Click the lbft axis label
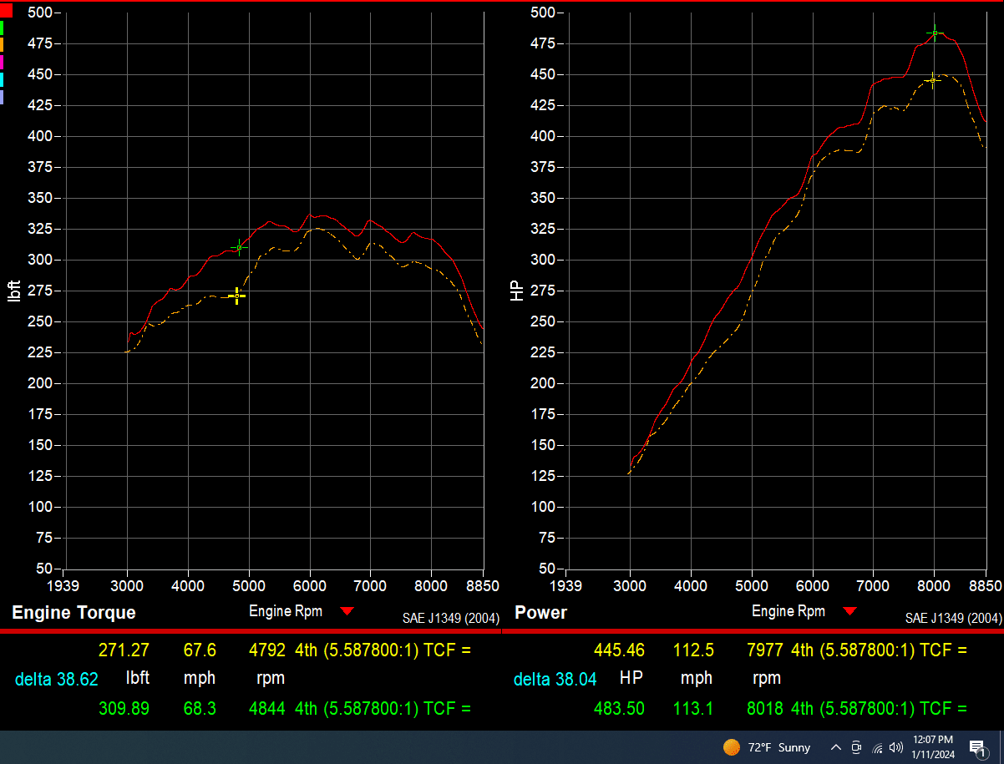 coord(13,291)
